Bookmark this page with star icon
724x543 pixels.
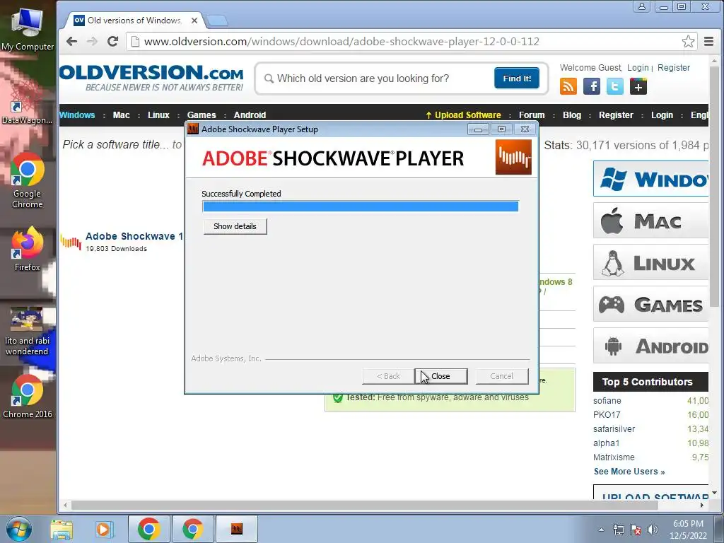688,42
